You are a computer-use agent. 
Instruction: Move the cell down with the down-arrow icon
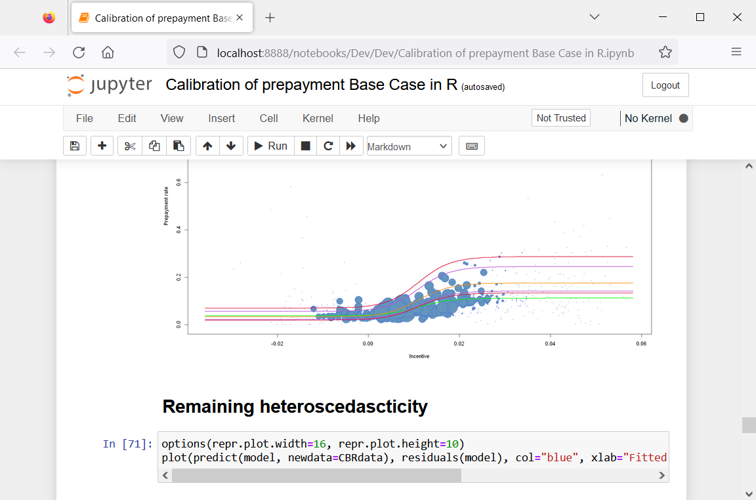(x=231, y=145)
